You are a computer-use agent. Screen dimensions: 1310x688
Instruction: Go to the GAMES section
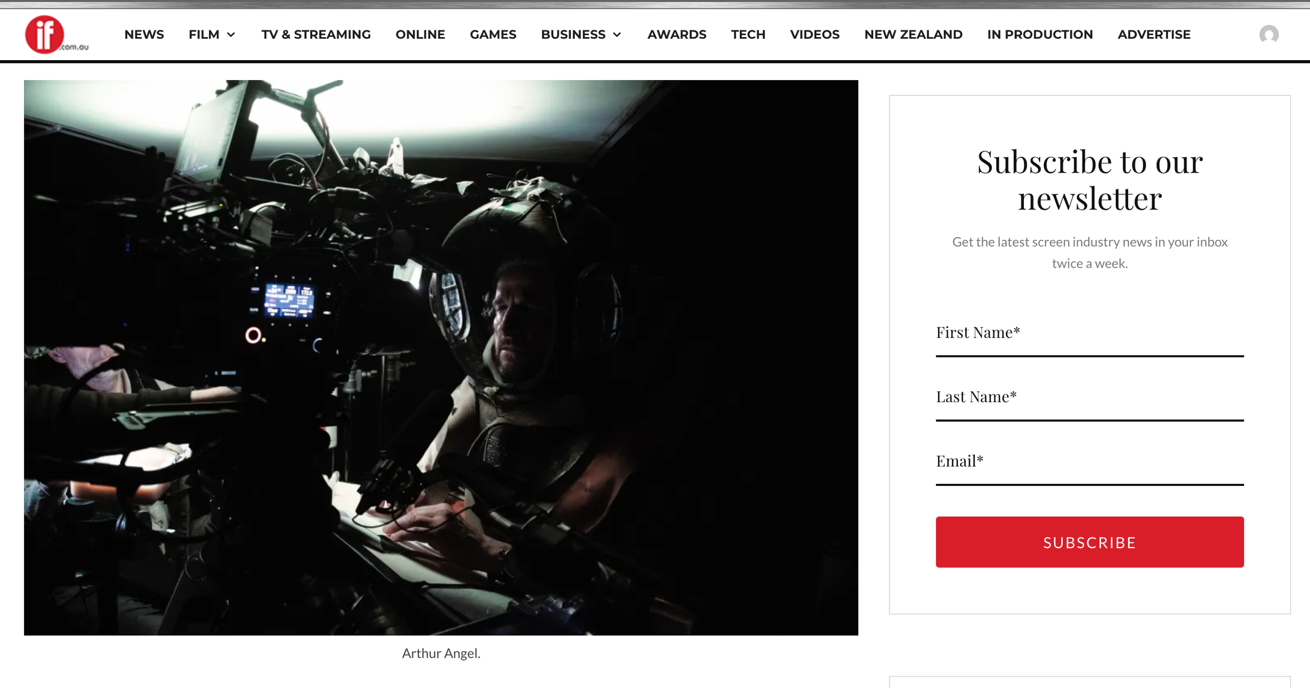tap(493, 34)
